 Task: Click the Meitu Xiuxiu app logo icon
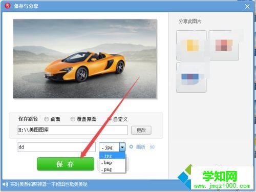point(7,6)
